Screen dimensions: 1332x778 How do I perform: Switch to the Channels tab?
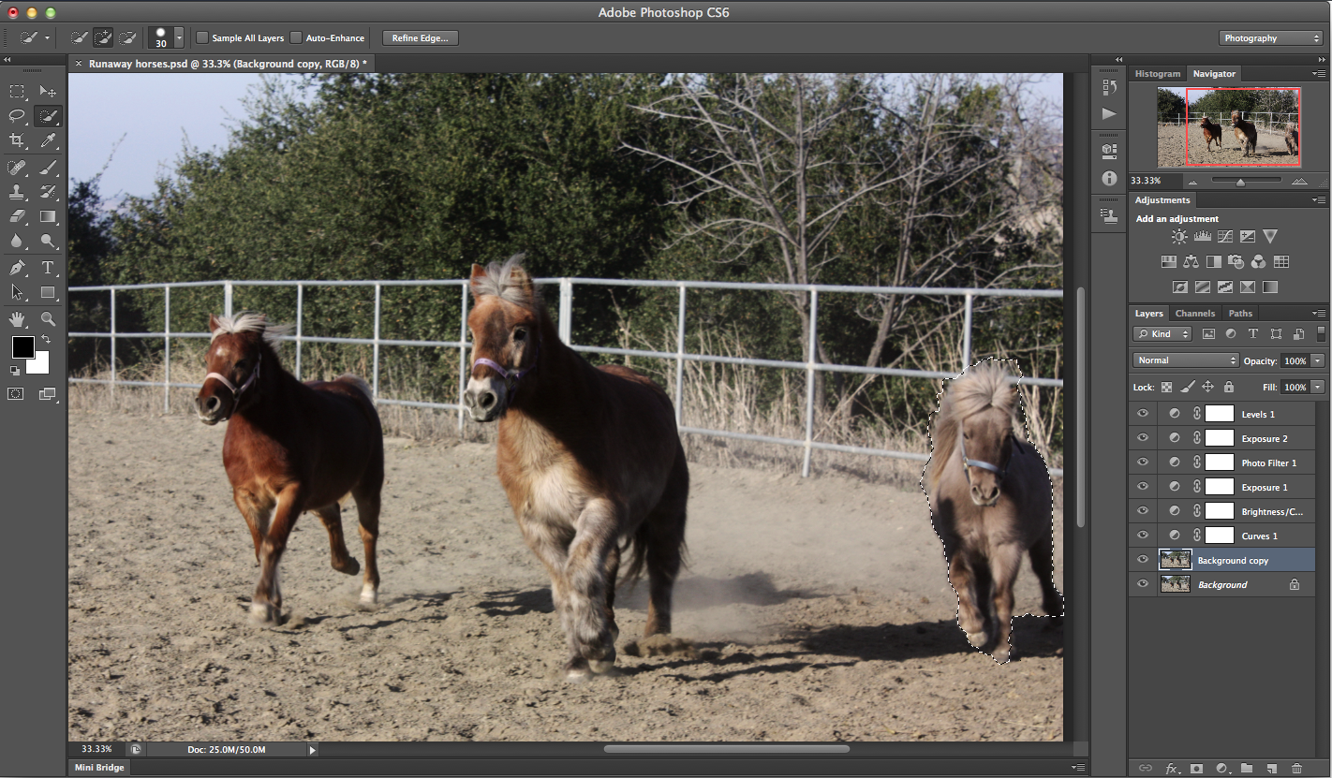(x=1195, y=314)
